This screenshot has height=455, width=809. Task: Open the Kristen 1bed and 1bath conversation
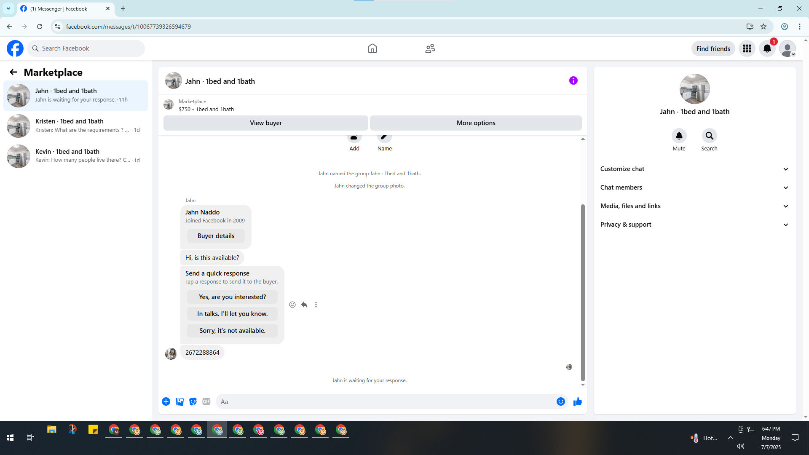[x=76, y=126]
